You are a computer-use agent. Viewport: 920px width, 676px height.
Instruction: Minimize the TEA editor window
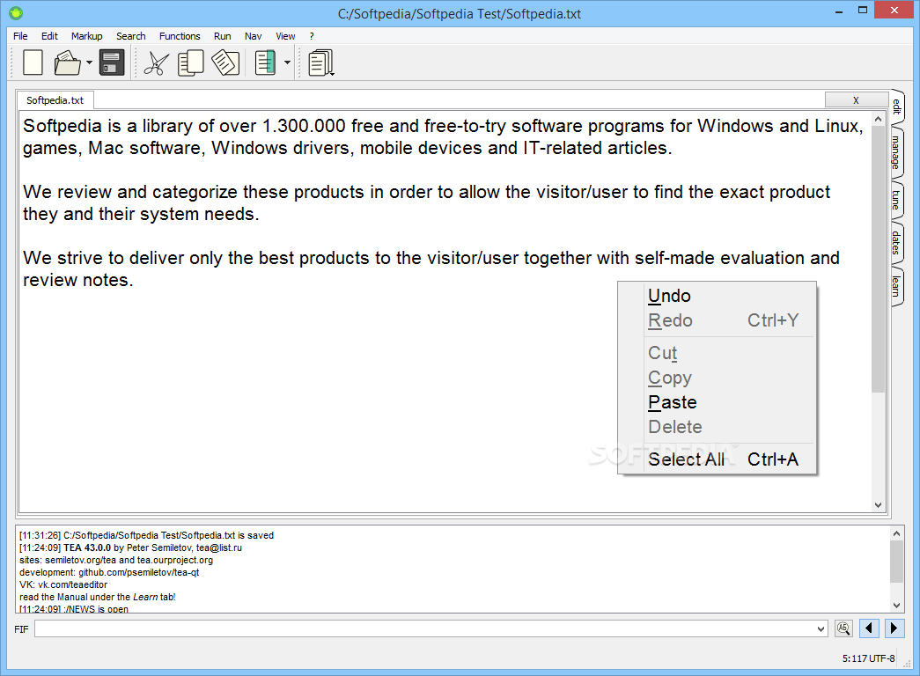point(839,11)
